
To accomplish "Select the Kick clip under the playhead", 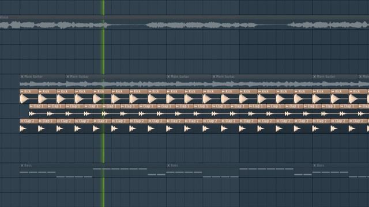I will click(102, 97).
